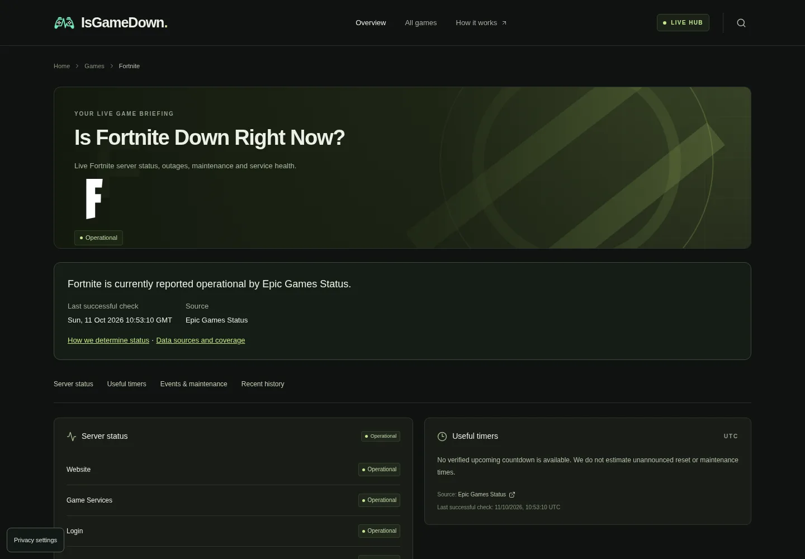The height and width of the screenshot is (559, 805).
Task: Open Privacy settings button
Action: (x=35, y=540)
